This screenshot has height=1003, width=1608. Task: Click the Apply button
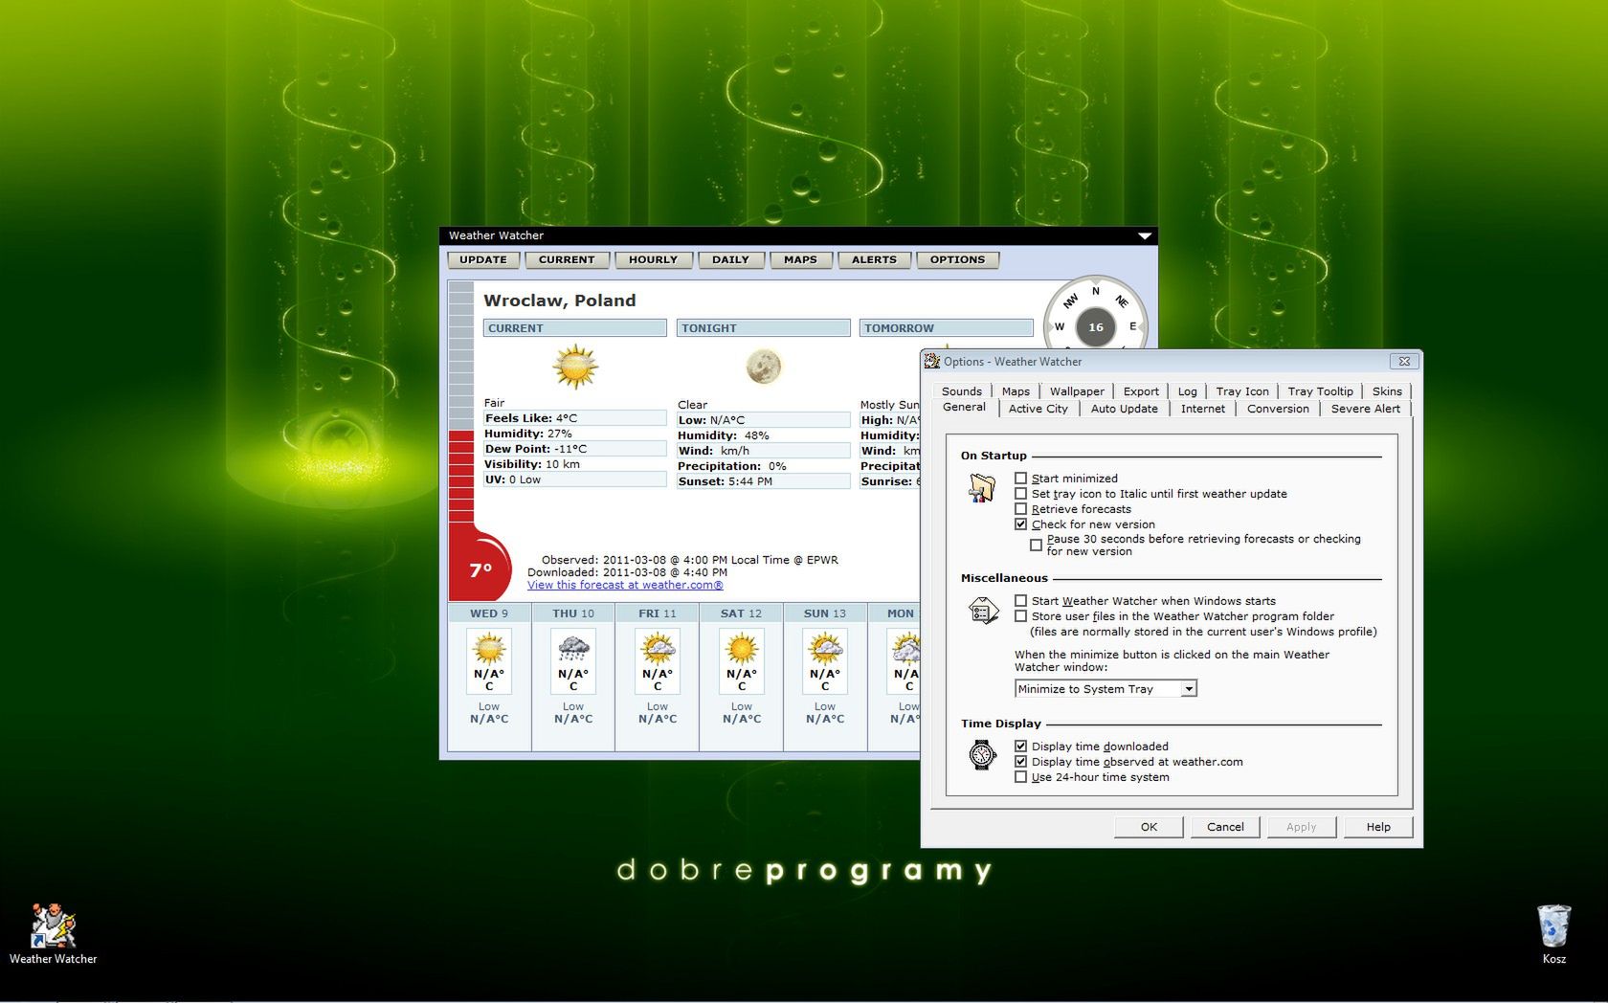[1301, 827]
